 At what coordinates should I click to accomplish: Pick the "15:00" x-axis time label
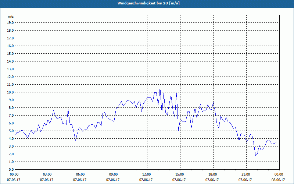(x=180, y=174)
